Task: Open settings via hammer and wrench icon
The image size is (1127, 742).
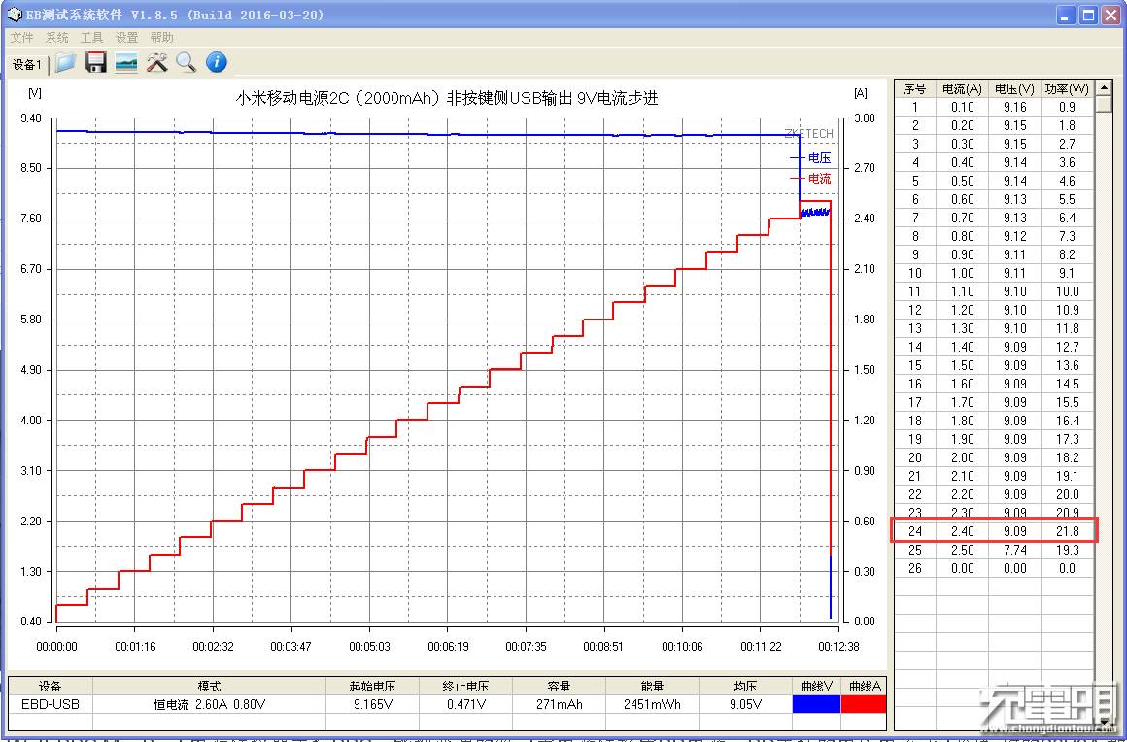Action: point(156,62)
